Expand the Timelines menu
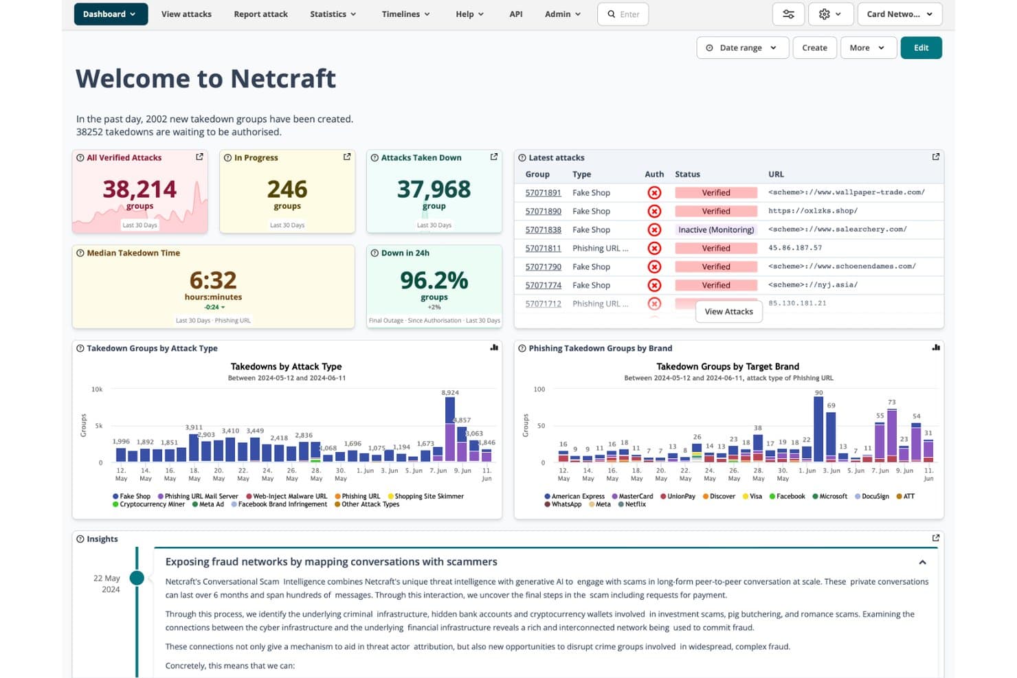The height and width of the screenshot is (678, 1017). click(406, 14)
